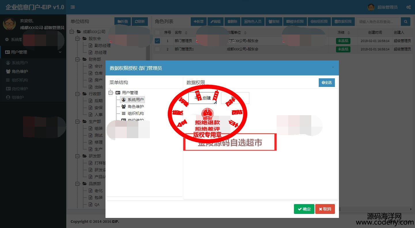The image size is (415, 228).
Task: Click the document icon beside QA
Action: click(x=90, y=204)
